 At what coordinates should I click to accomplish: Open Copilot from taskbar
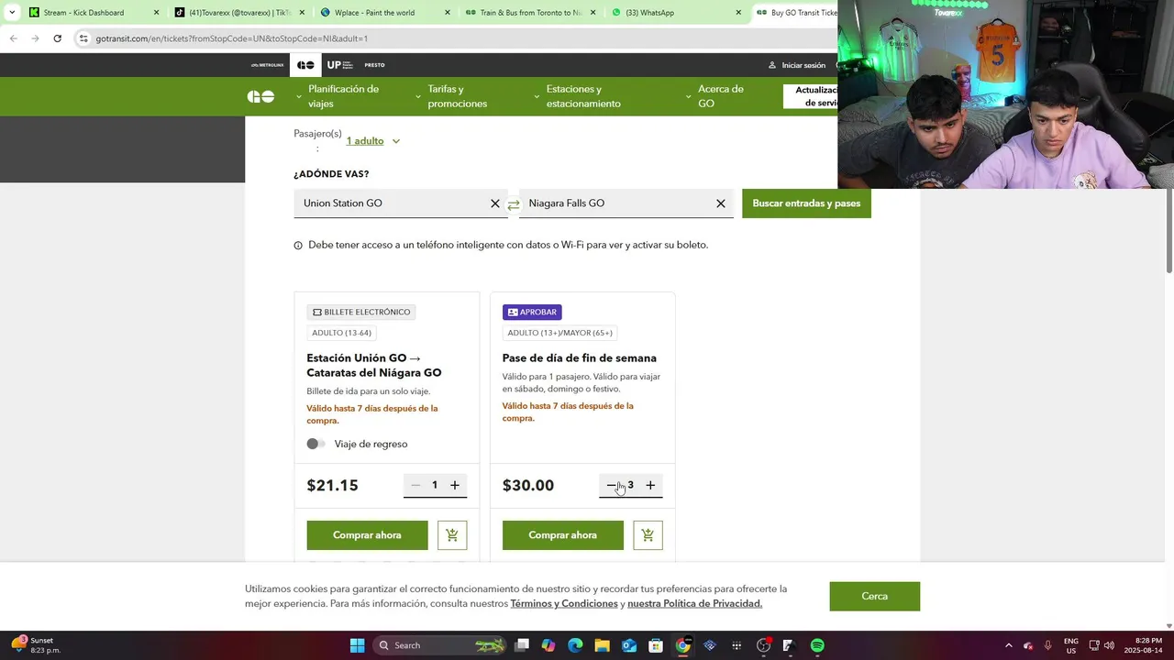[x=548, y=645]
